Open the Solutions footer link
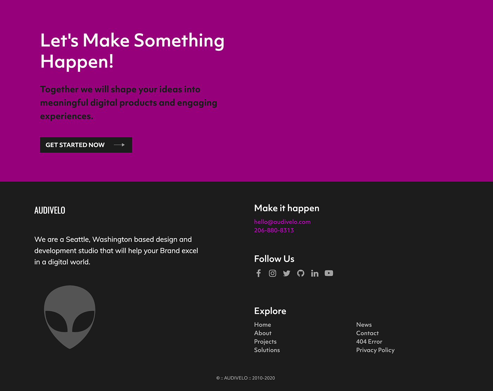Image resolution: width=493 pixels, height=391 pixels. point(267,350)
